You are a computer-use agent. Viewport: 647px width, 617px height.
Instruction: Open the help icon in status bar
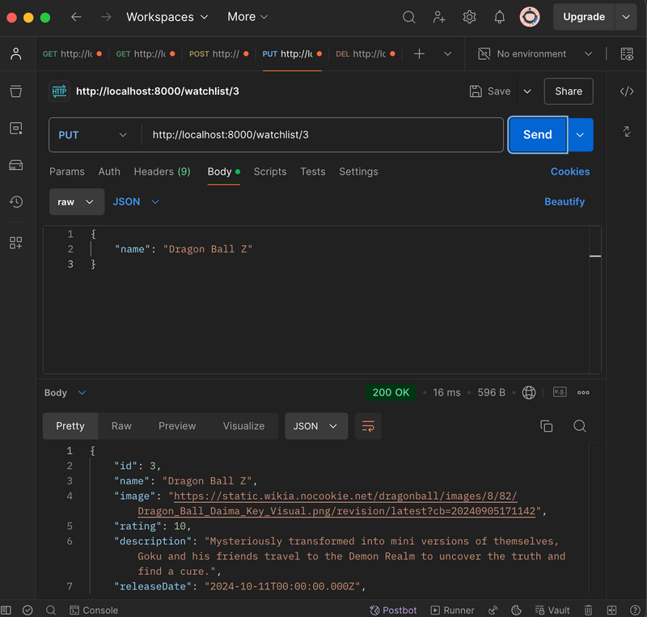pyautogui.click(x=636, y=610)
